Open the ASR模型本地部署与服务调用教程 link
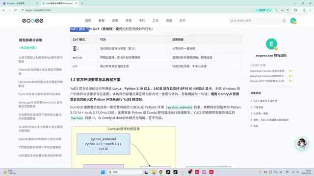Viewport: 314px width, 176px height. pos(40,155)
